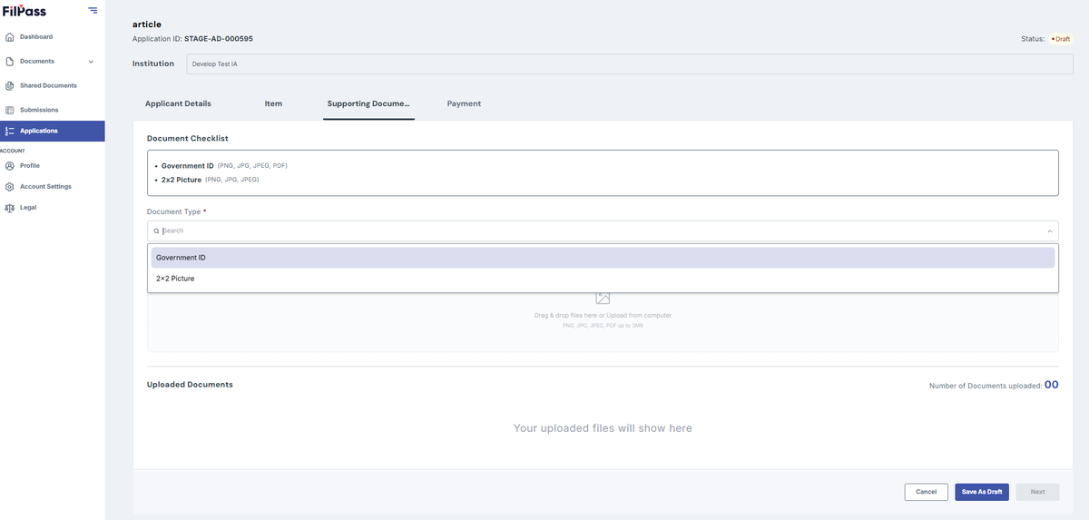Click the Applications checklist icon
This screenshot has height=520, width=1089.
point(10,131)
